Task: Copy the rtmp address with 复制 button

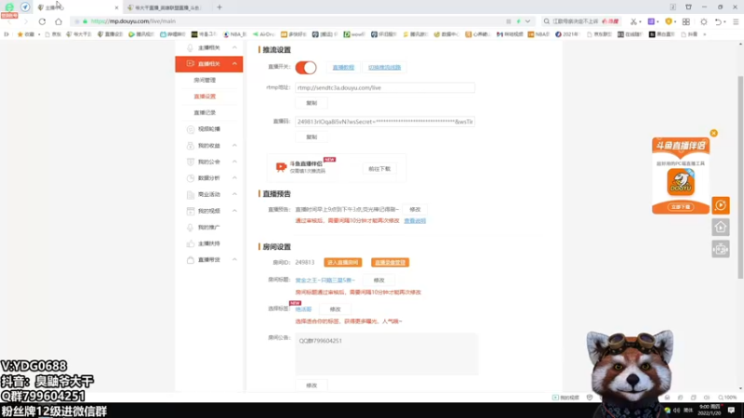Action: [312, 103]
